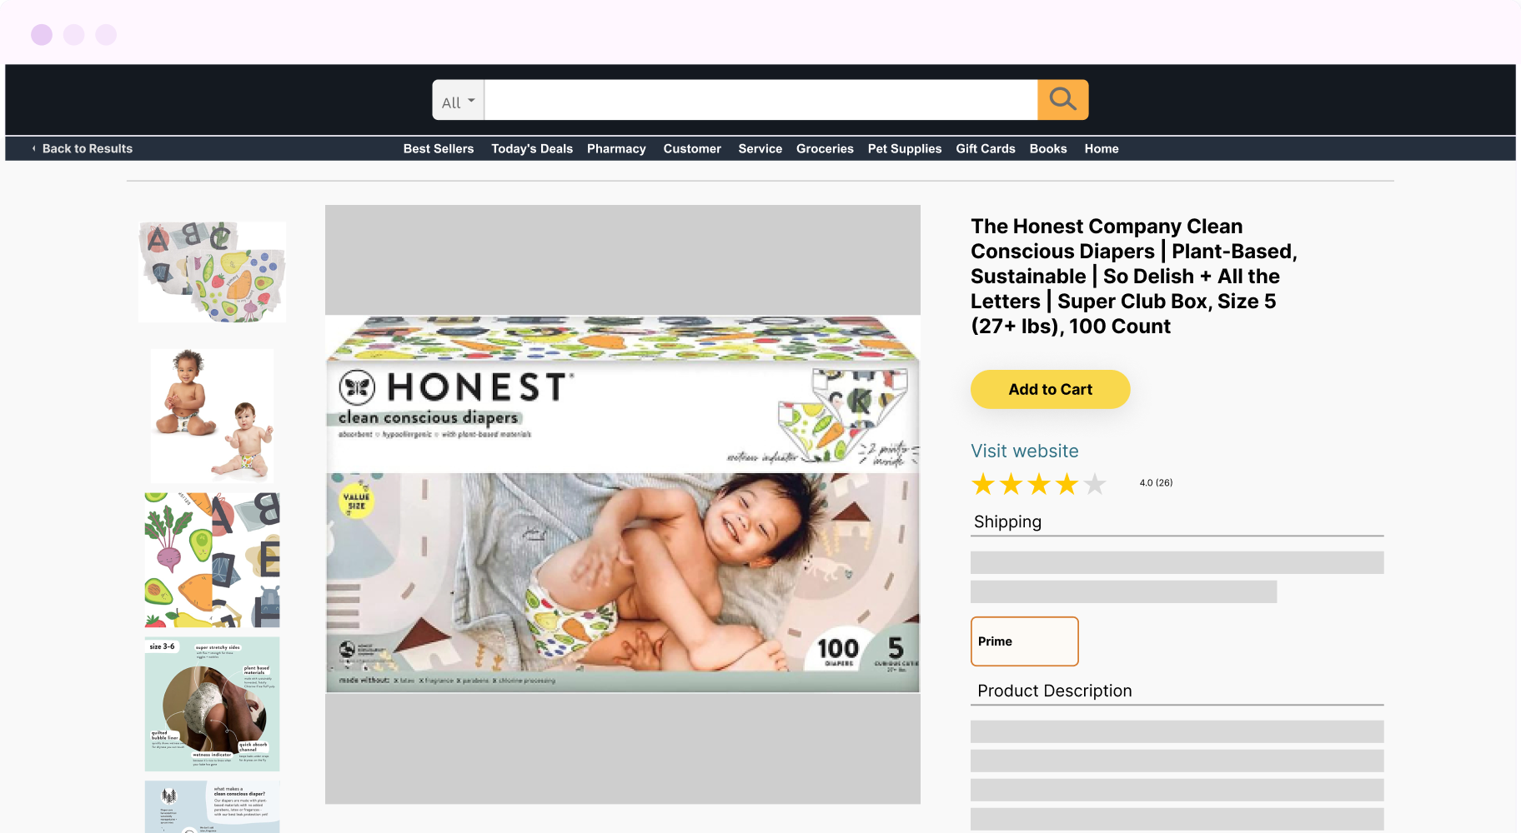1521x833 pixels.
Task: Click the Back to Results arrow icon
Action: [x=34, y=148]
